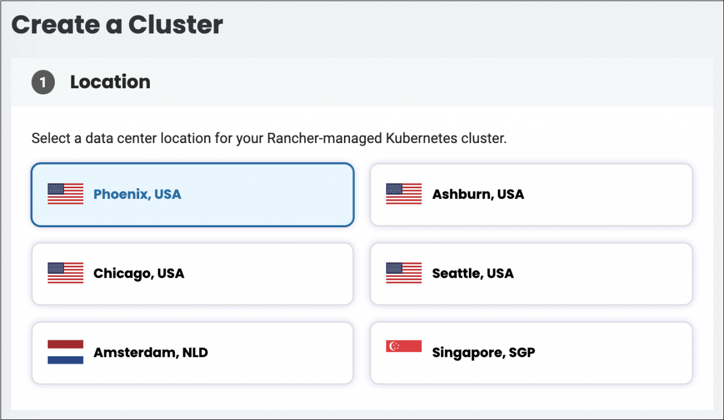Choose the Ashburn, USA data center card
724x420 pixels.
(x=531, y=194)
